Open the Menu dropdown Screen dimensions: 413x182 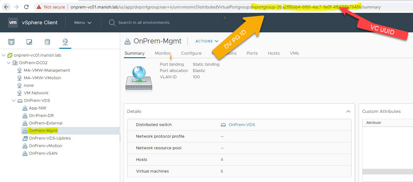[83, 23]
